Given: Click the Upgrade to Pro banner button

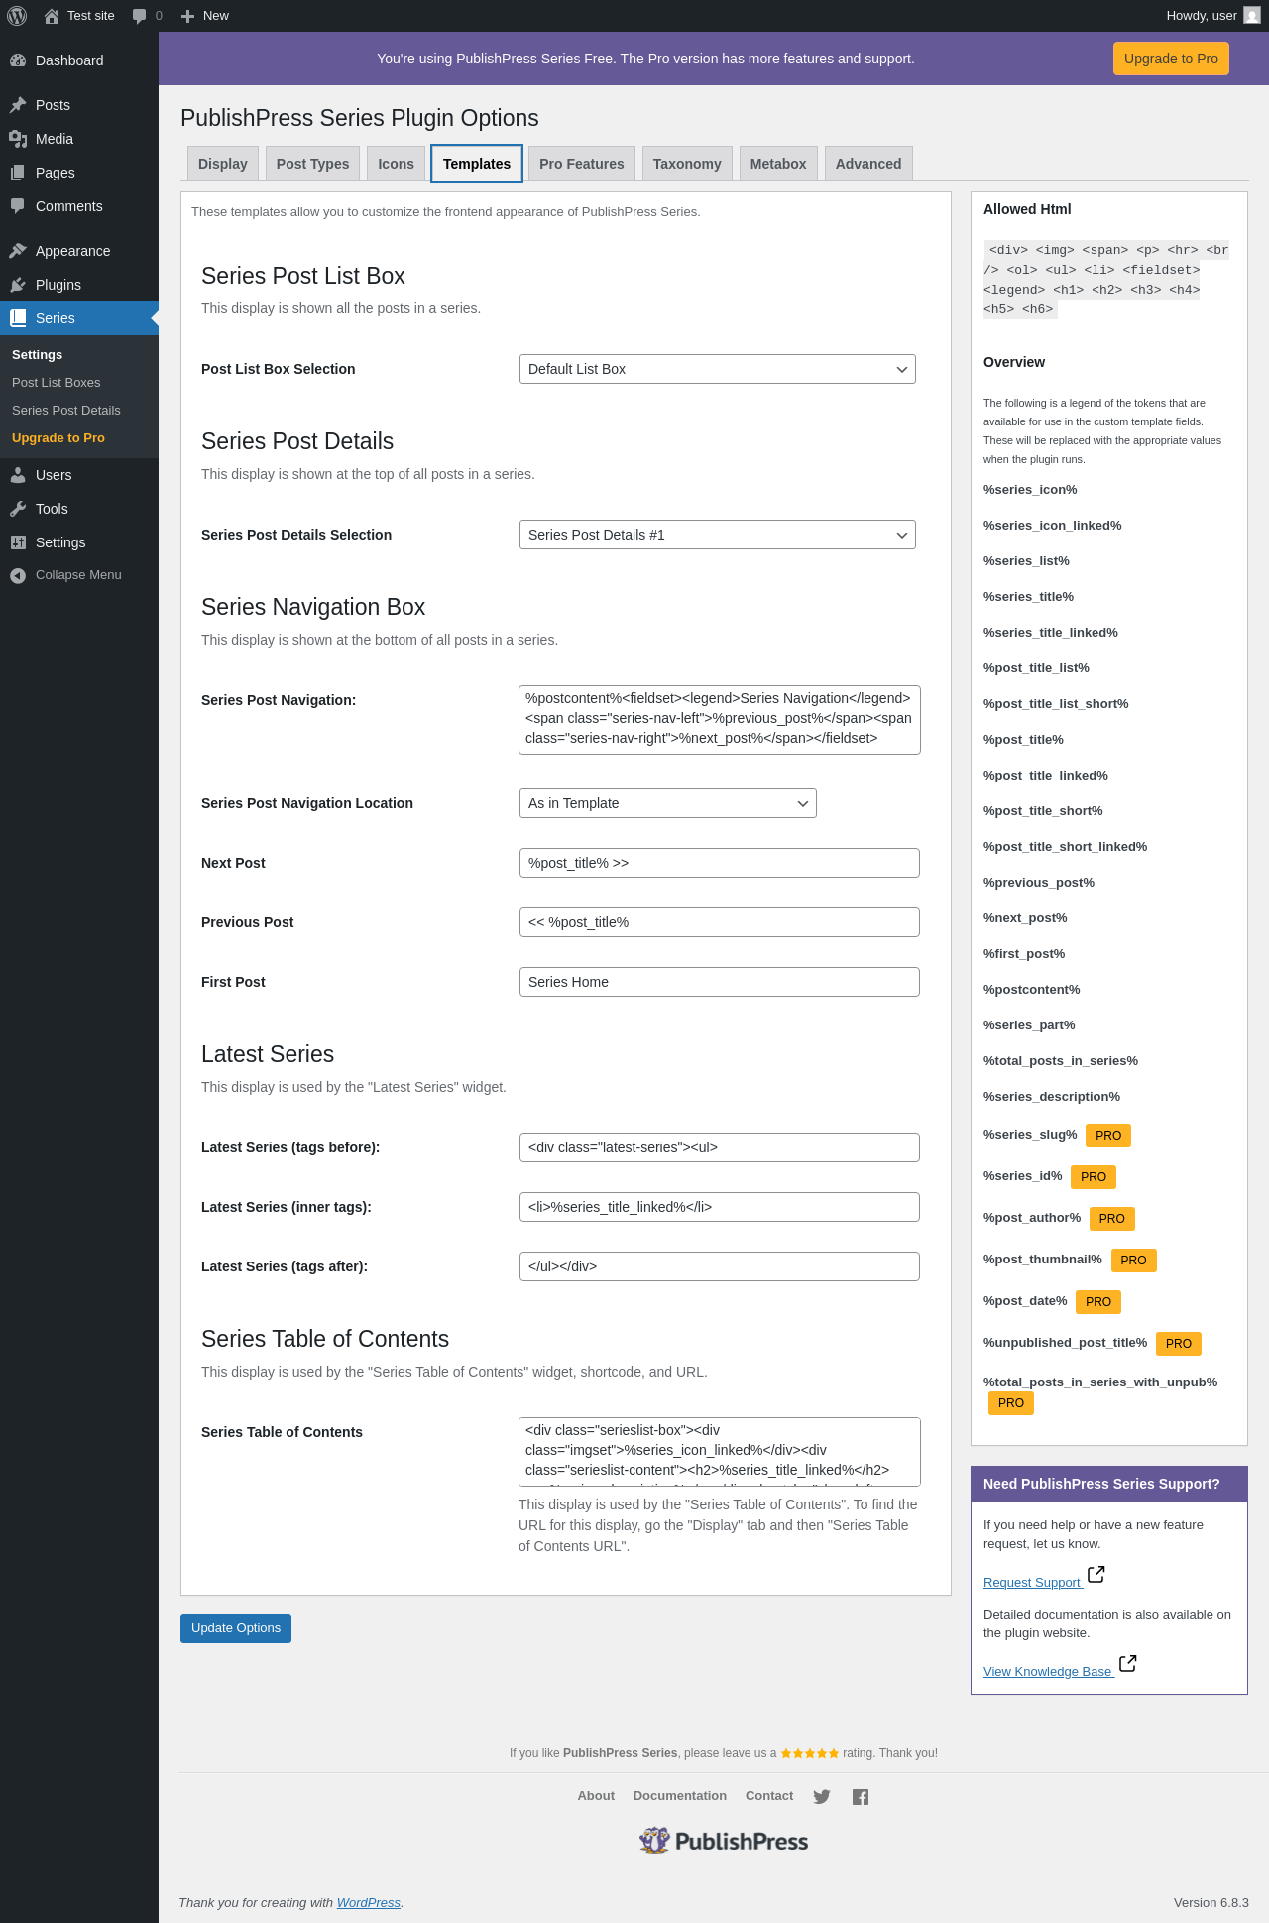Looking at the screenshot, I should tap(1171, 59).
